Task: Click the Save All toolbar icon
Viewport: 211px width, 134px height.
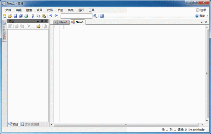Action: click(x=21, y=16)
